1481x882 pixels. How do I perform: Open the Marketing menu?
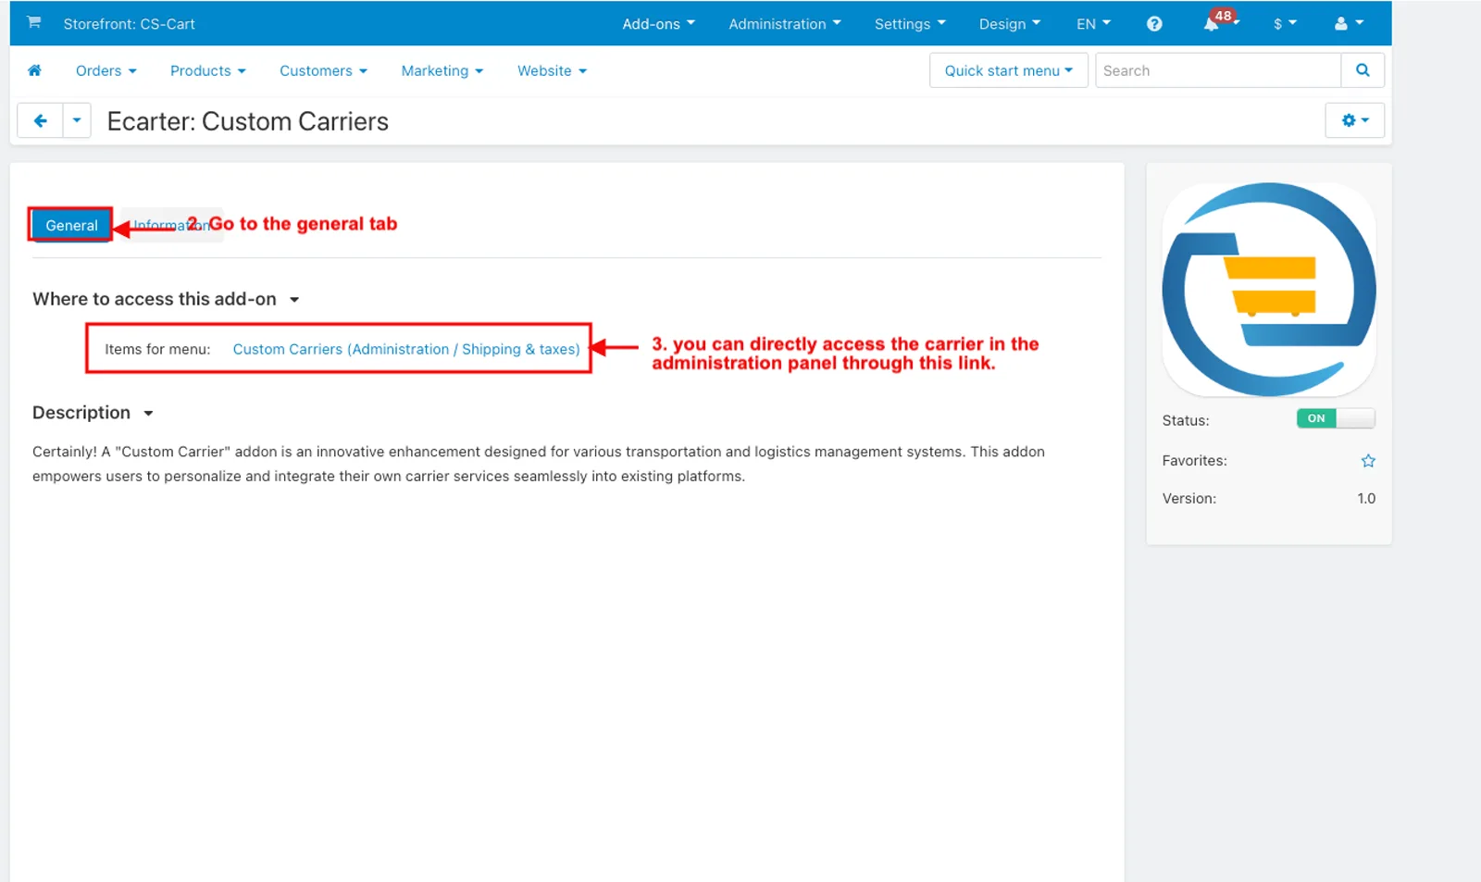[442, 71]
